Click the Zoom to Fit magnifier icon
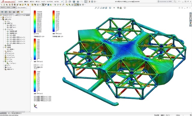Image resolution: width=192 pixels, height=116 pixels. 96,8
